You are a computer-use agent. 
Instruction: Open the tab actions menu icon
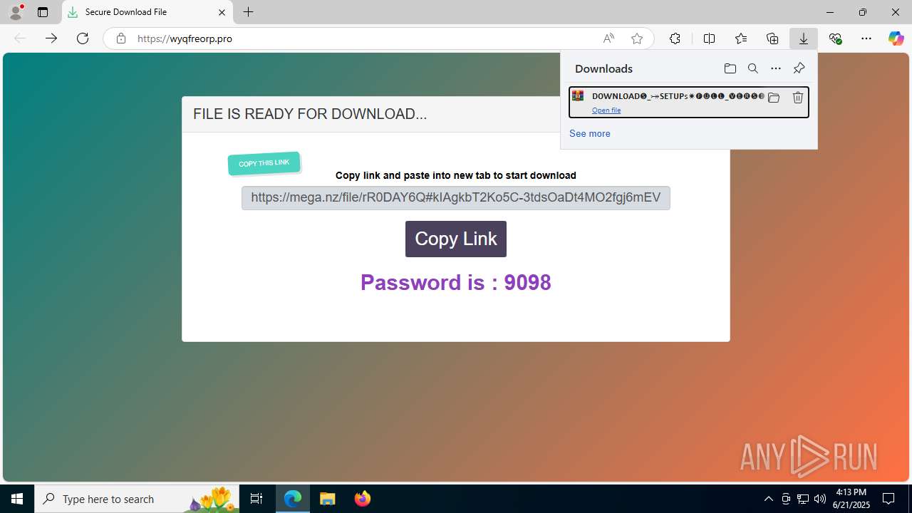[x=43, y=12]
